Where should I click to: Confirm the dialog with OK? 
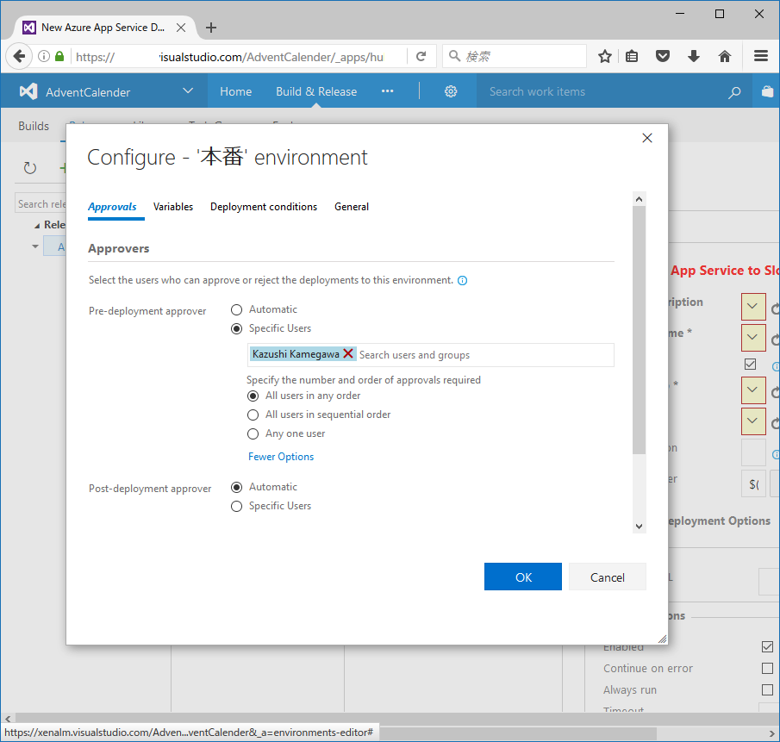click(523, 577)
